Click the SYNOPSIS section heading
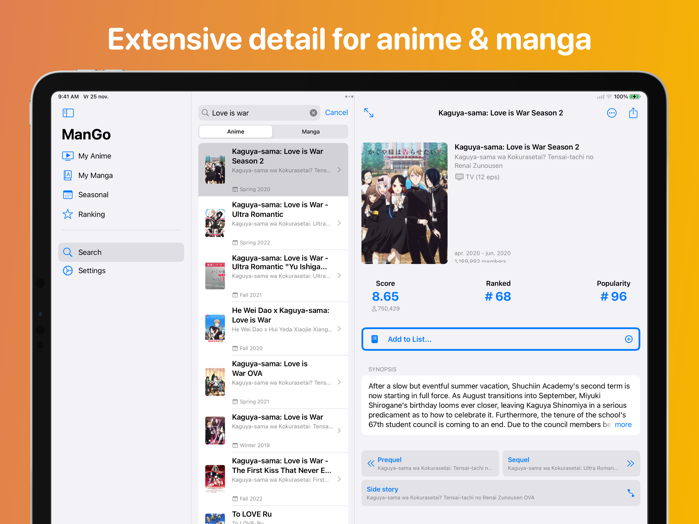This screenshot has height=524, width=699. [x=382, y=369]
